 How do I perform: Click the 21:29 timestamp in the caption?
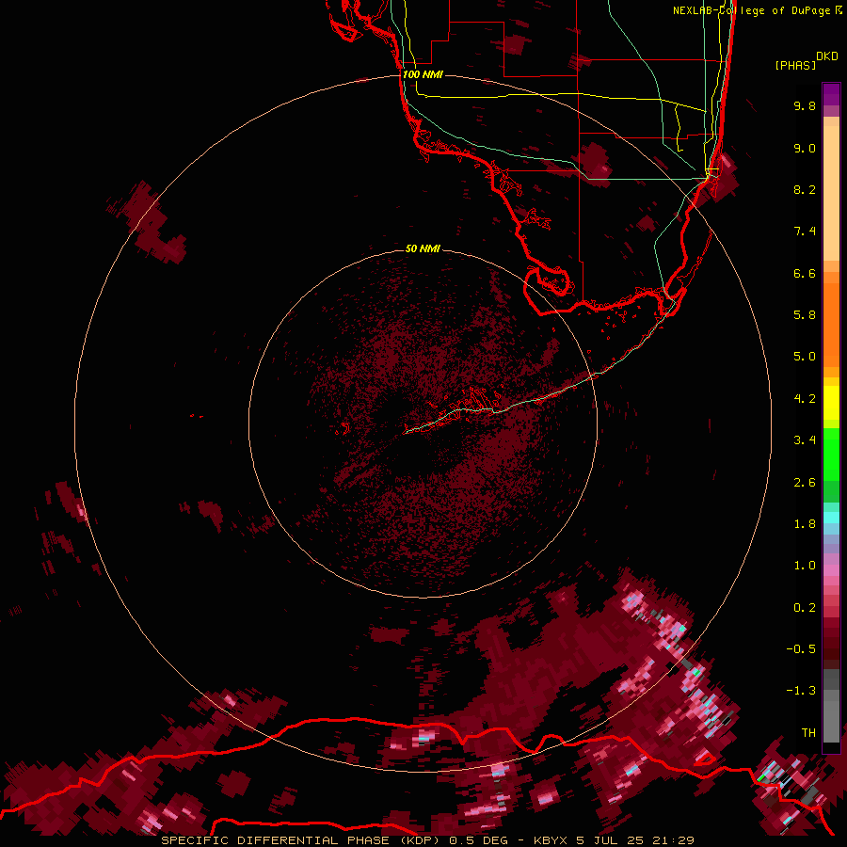(x=671, y=840)
